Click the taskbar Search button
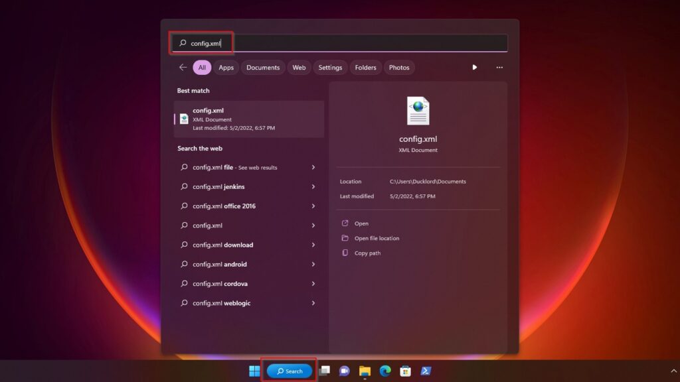Image resolution: width=680 pixels, height=382 pixels. click(290, 371)
